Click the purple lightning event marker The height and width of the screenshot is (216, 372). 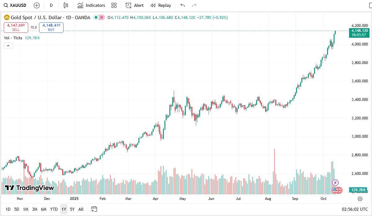pos(335,183)
